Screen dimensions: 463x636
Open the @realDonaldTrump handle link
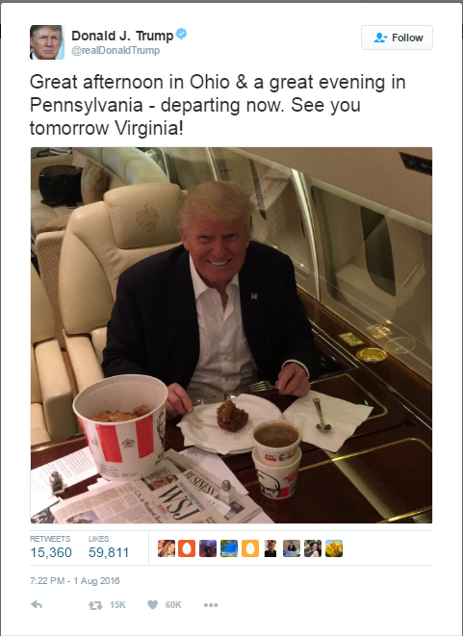click(x=116, y=50)
